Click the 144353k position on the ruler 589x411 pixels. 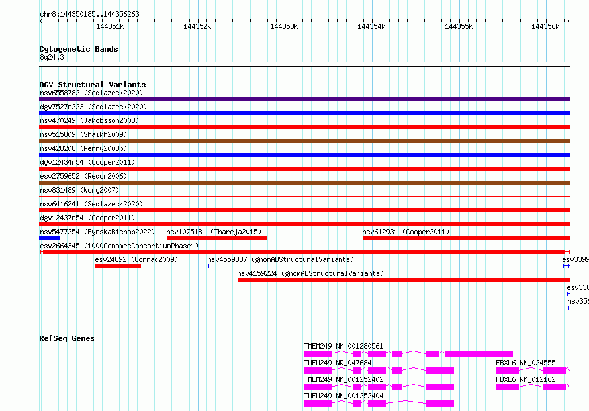coord(284,26)
